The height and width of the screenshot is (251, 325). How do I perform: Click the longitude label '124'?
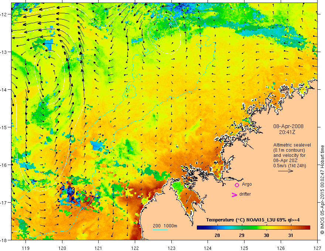[x=208, y=248]
